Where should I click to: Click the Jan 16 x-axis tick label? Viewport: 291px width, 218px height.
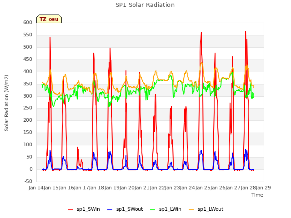tap(66, 188)
